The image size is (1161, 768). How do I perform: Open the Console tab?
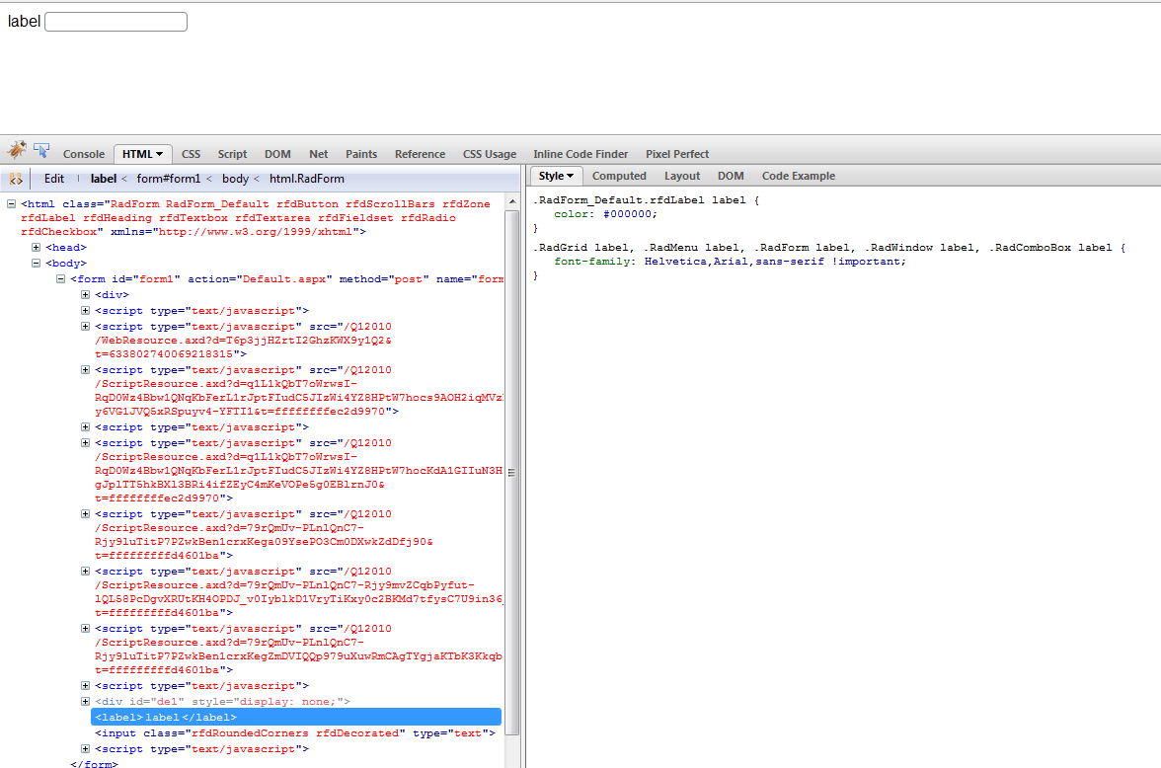(x=84, y=154)
